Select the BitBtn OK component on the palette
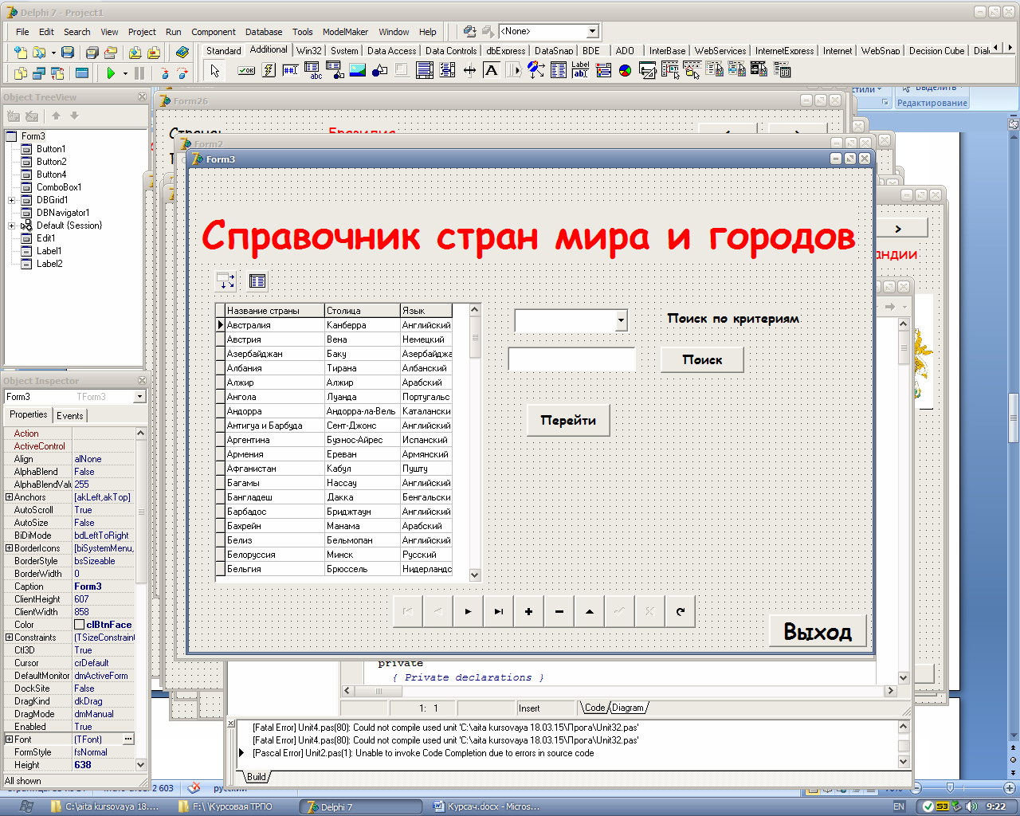The height and width of the screenshot is (816, 1020). [x=246, y=70]
